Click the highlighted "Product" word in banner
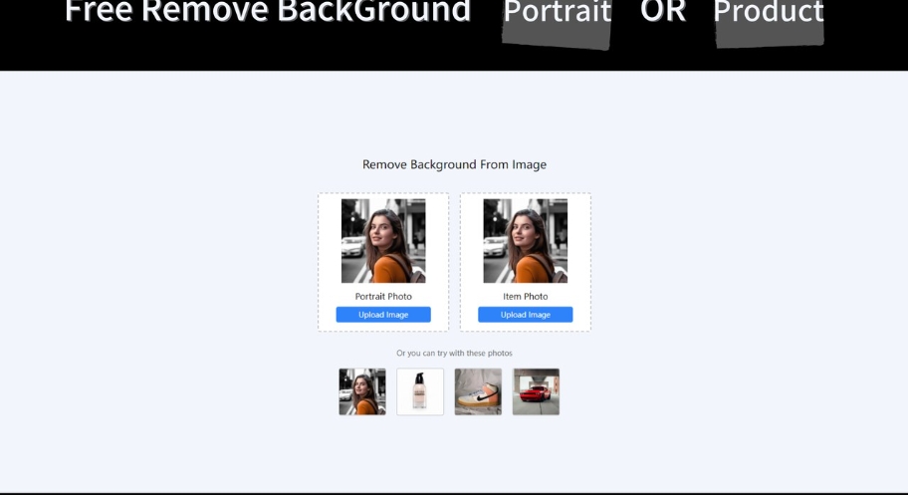 [769, 14]
